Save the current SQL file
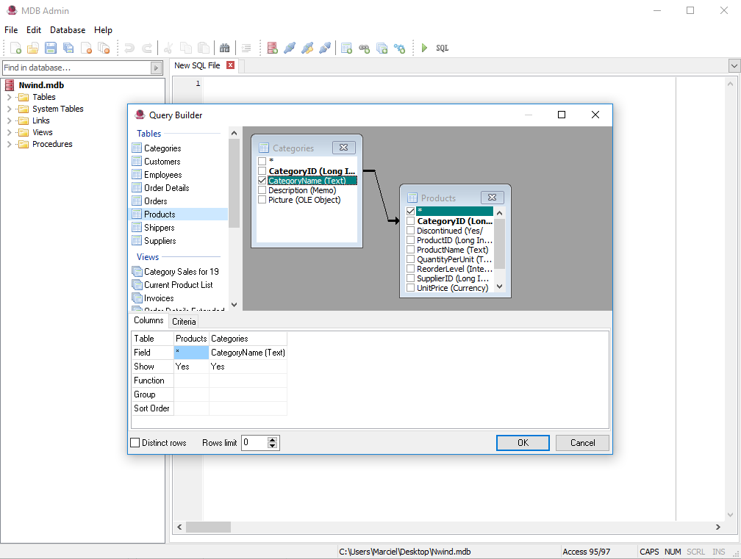The image size is (741, 559). click(x=50, y=47)
